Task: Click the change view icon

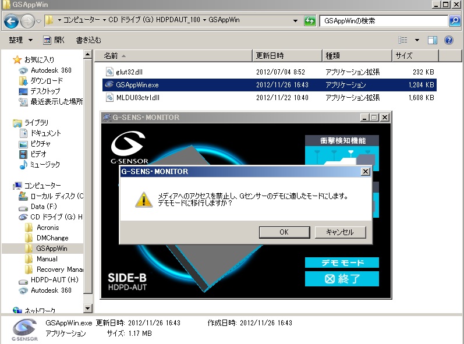Action: click(403, 40)
